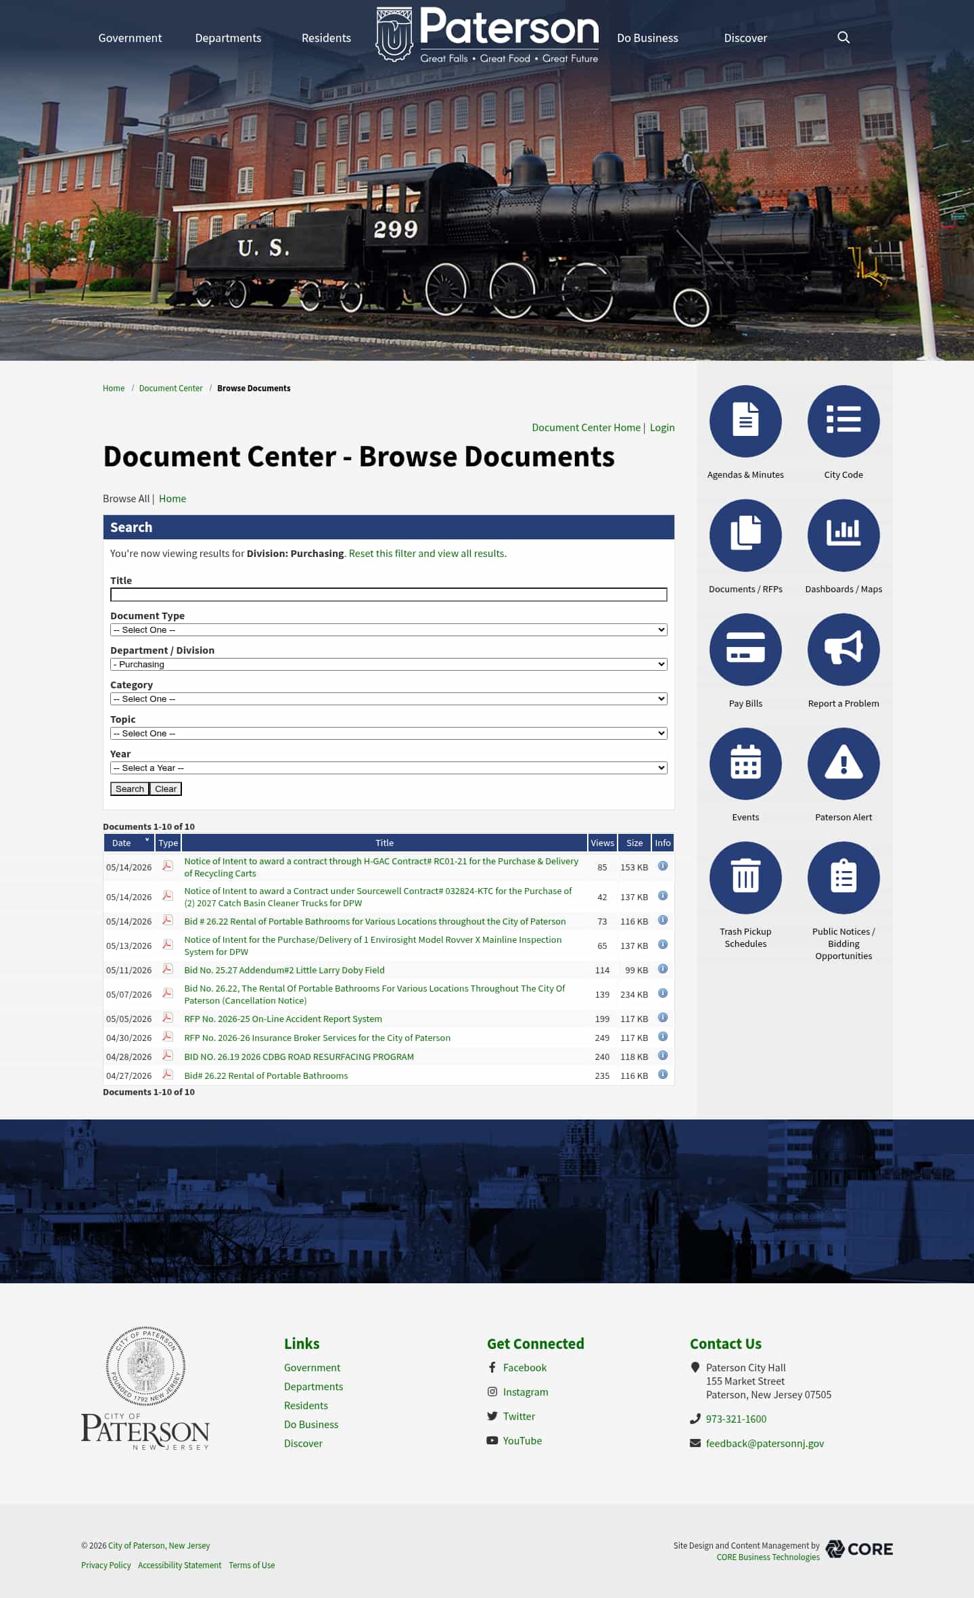Open Documents / RFPs icon

745,535
